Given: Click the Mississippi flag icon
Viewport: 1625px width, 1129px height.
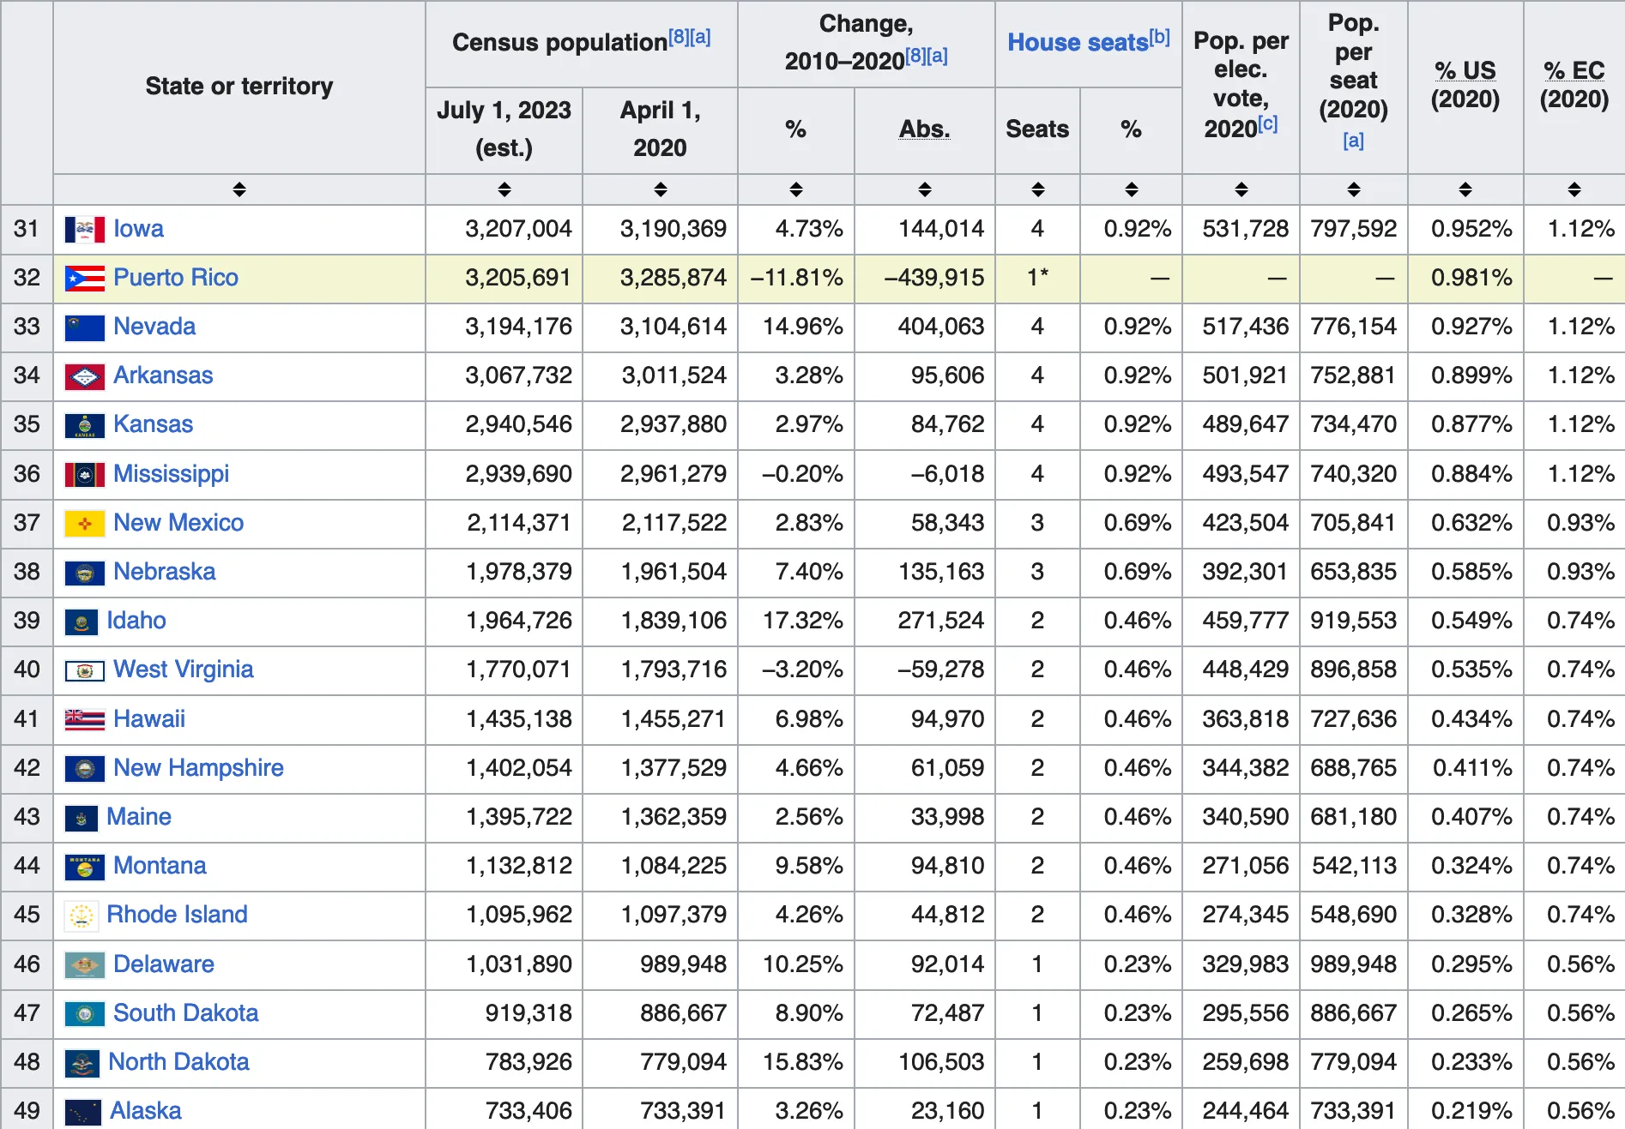Looking at the screenshot, I should click(x=84, y=474).
